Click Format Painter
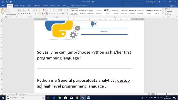 click(11, 14)
